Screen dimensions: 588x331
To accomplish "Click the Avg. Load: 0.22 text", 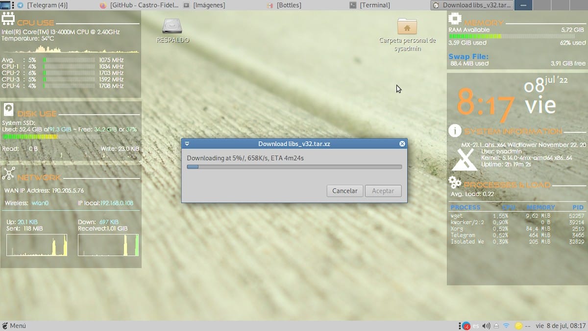I will [472, 194].
